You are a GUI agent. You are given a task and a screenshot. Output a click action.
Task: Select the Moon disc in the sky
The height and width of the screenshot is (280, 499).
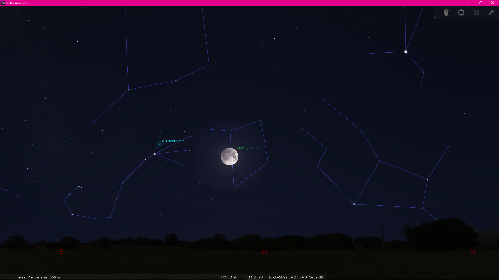pos(229,157)
